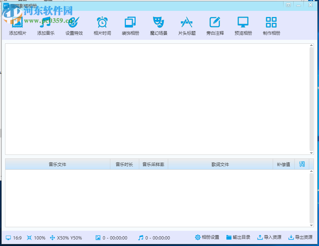Click 制作相册 grid icon
Screen dimensions: 319x246
[x=271, y=22]
